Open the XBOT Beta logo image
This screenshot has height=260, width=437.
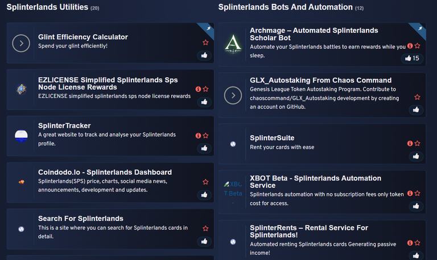pos(233,192)
